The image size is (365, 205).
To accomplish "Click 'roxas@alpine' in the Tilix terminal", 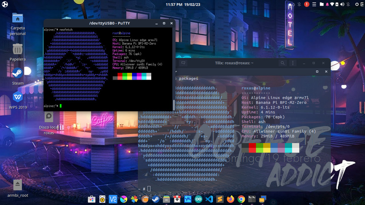I will 256,88.
